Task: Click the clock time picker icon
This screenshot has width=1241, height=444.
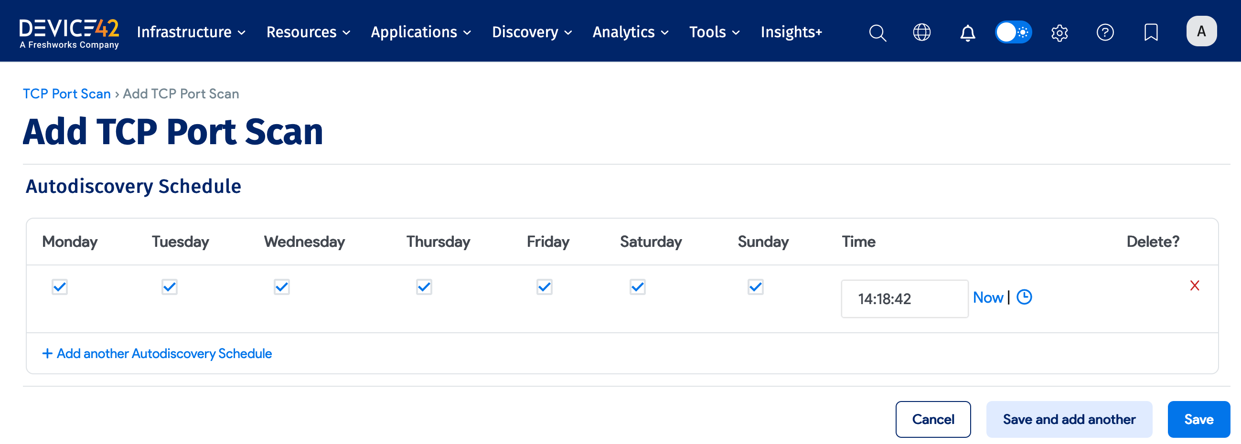Action: (1024, 297)
